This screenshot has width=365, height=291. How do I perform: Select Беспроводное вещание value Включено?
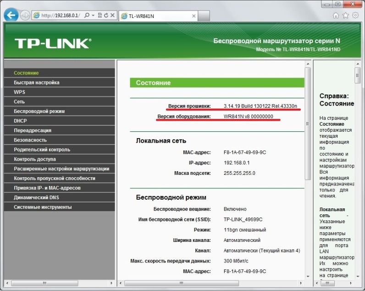pyautogui.click(x=235, y=209)
